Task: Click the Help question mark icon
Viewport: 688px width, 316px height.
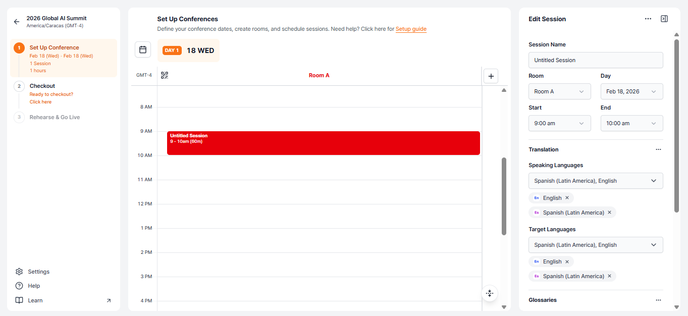Action: coord(19,286)
